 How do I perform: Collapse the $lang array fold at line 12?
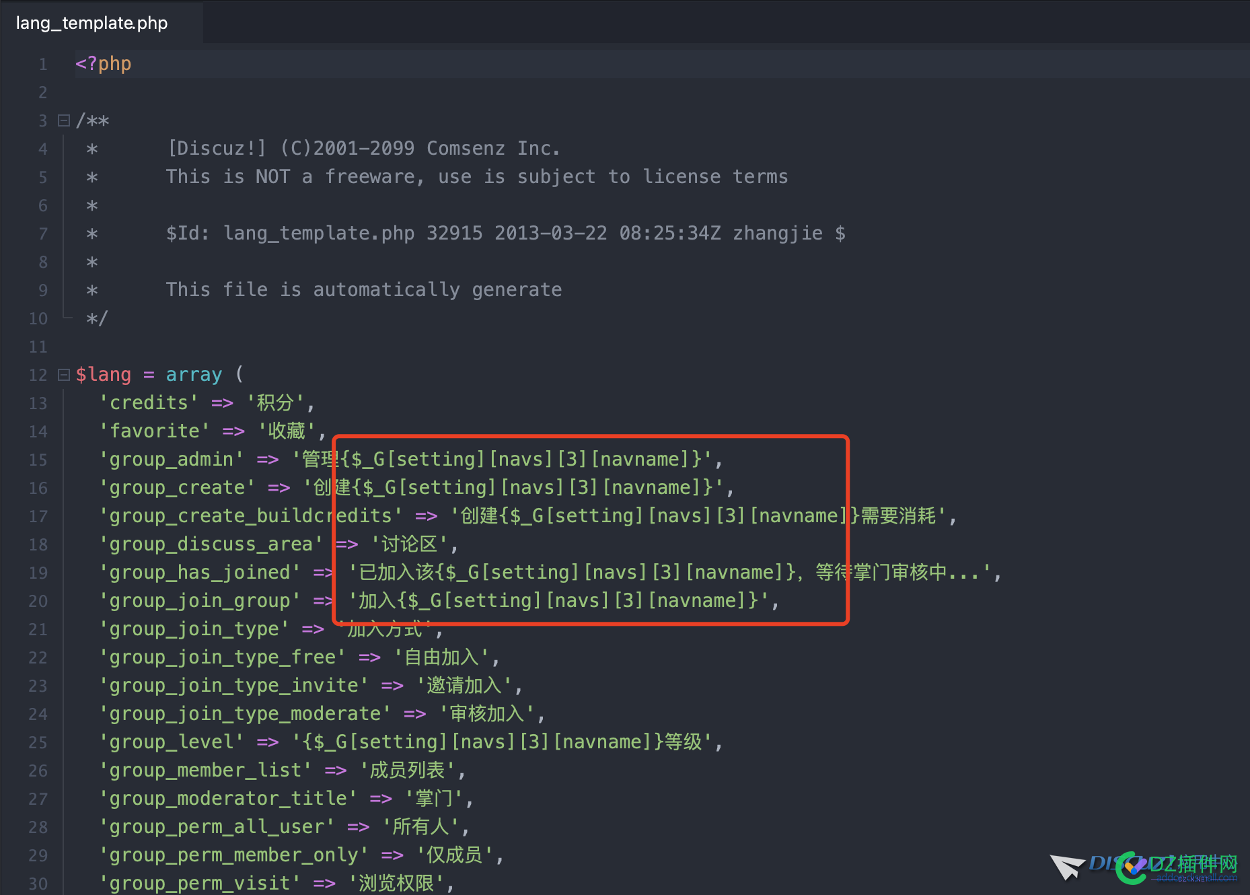point(64,375)
